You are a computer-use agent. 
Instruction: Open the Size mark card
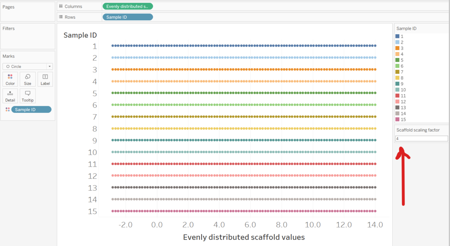27,79
